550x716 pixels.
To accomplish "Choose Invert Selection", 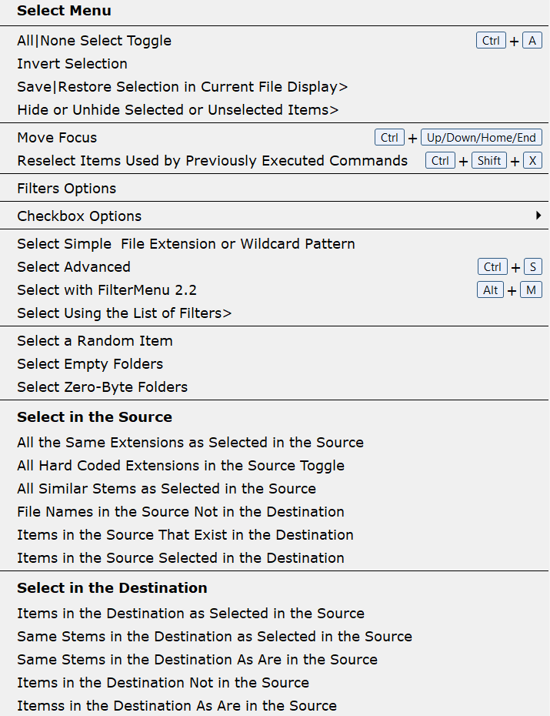I will coord(72,63).
